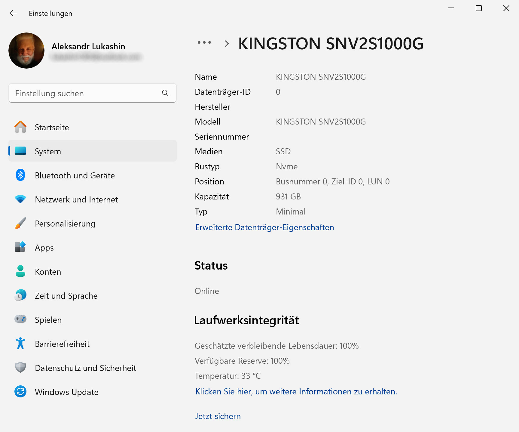Click Kapazität value 931 GB
Image resolution: width=519 pixels, height=432 pixels.
click(289, 196)
